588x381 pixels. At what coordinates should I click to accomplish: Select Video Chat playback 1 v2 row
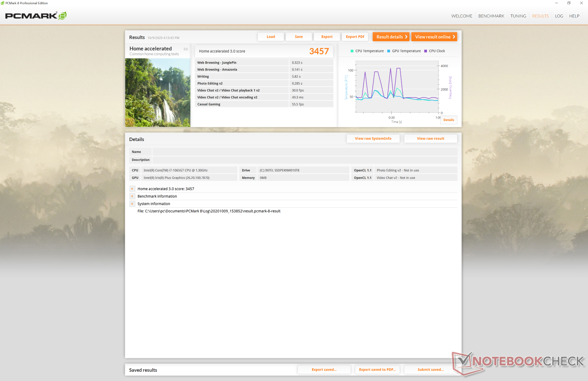(264, 90)
